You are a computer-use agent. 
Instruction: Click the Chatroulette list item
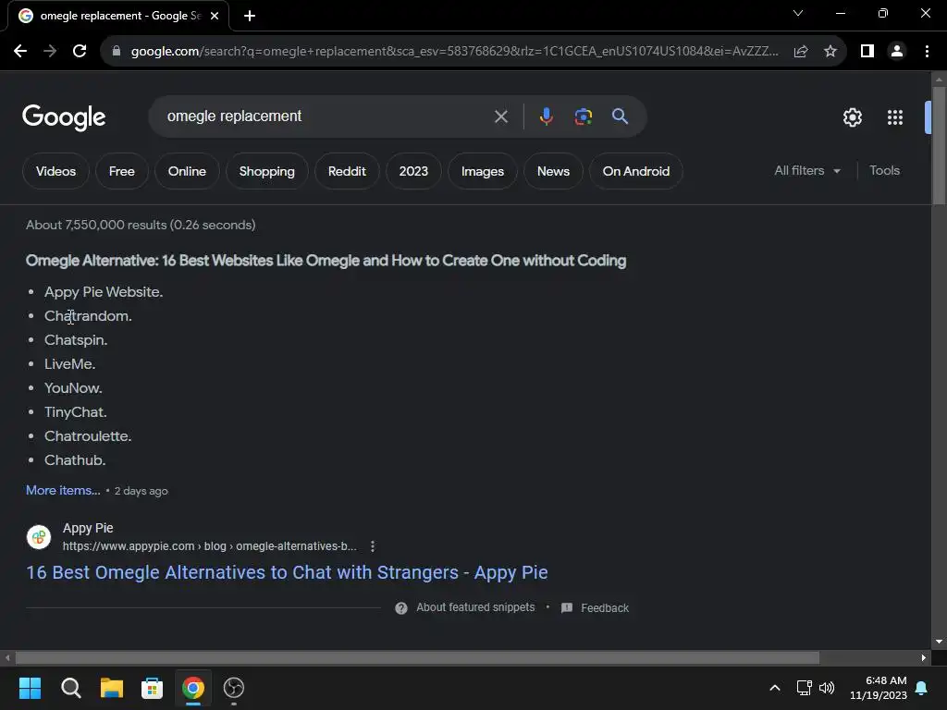pos(88,436)
